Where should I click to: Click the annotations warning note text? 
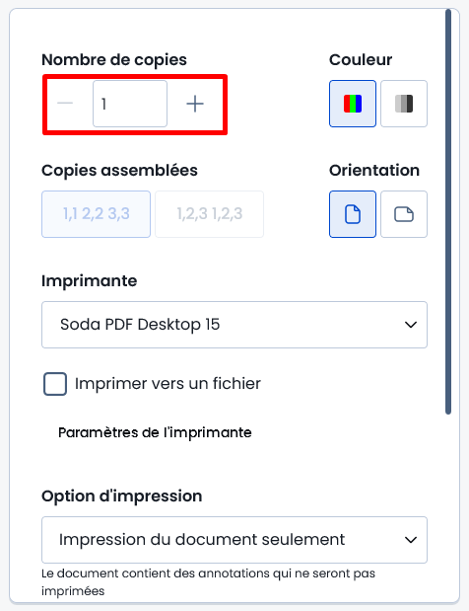point(209,582)
